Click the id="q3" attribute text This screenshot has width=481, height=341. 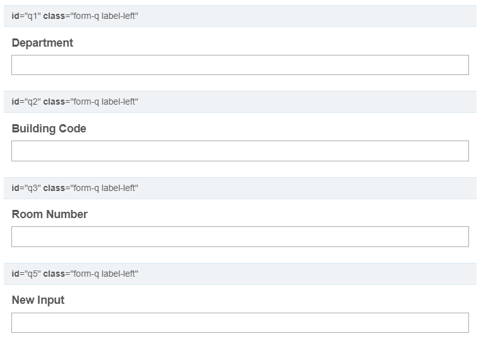coord(25,188)
